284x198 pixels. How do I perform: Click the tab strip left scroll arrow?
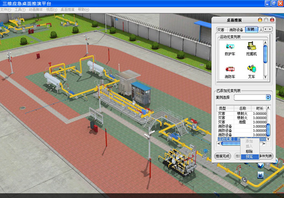[x=265, y=29]
